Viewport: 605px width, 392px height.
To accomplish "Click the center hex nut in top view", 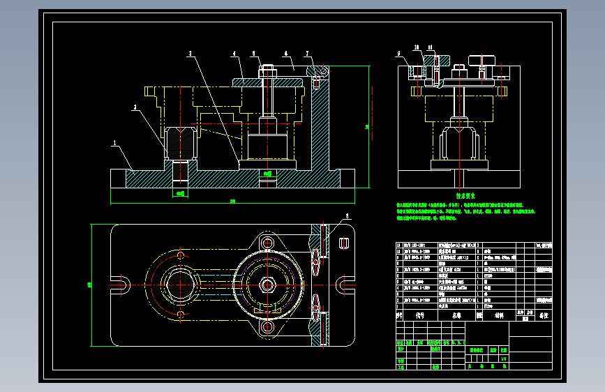I will [267, 285].
